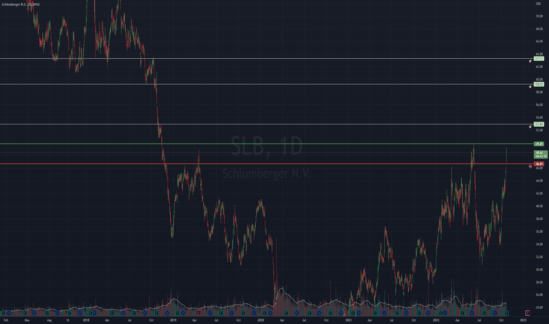The height and width of the screenshot is (324, 549).
Task: Click the 2018 label on the time axis
Action: pyautogui.click(x=86, y=320)
